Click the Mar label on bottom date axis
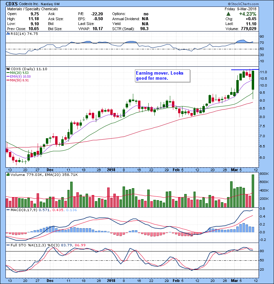This screenshot has height=284, width=274. point(235,281)
